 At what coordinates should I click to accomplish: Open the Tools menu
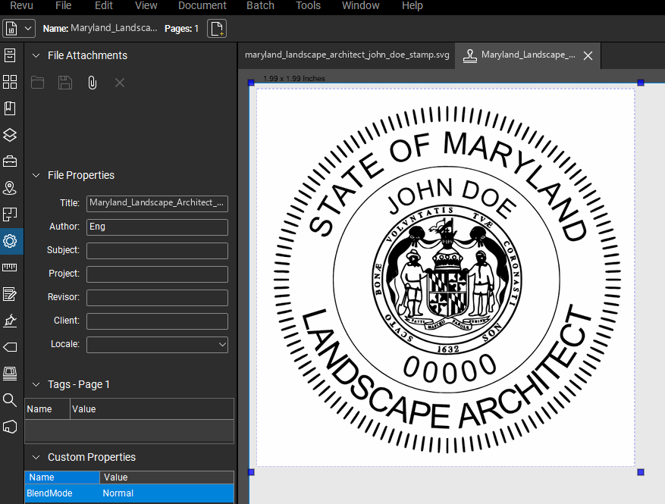coord(308,5)
